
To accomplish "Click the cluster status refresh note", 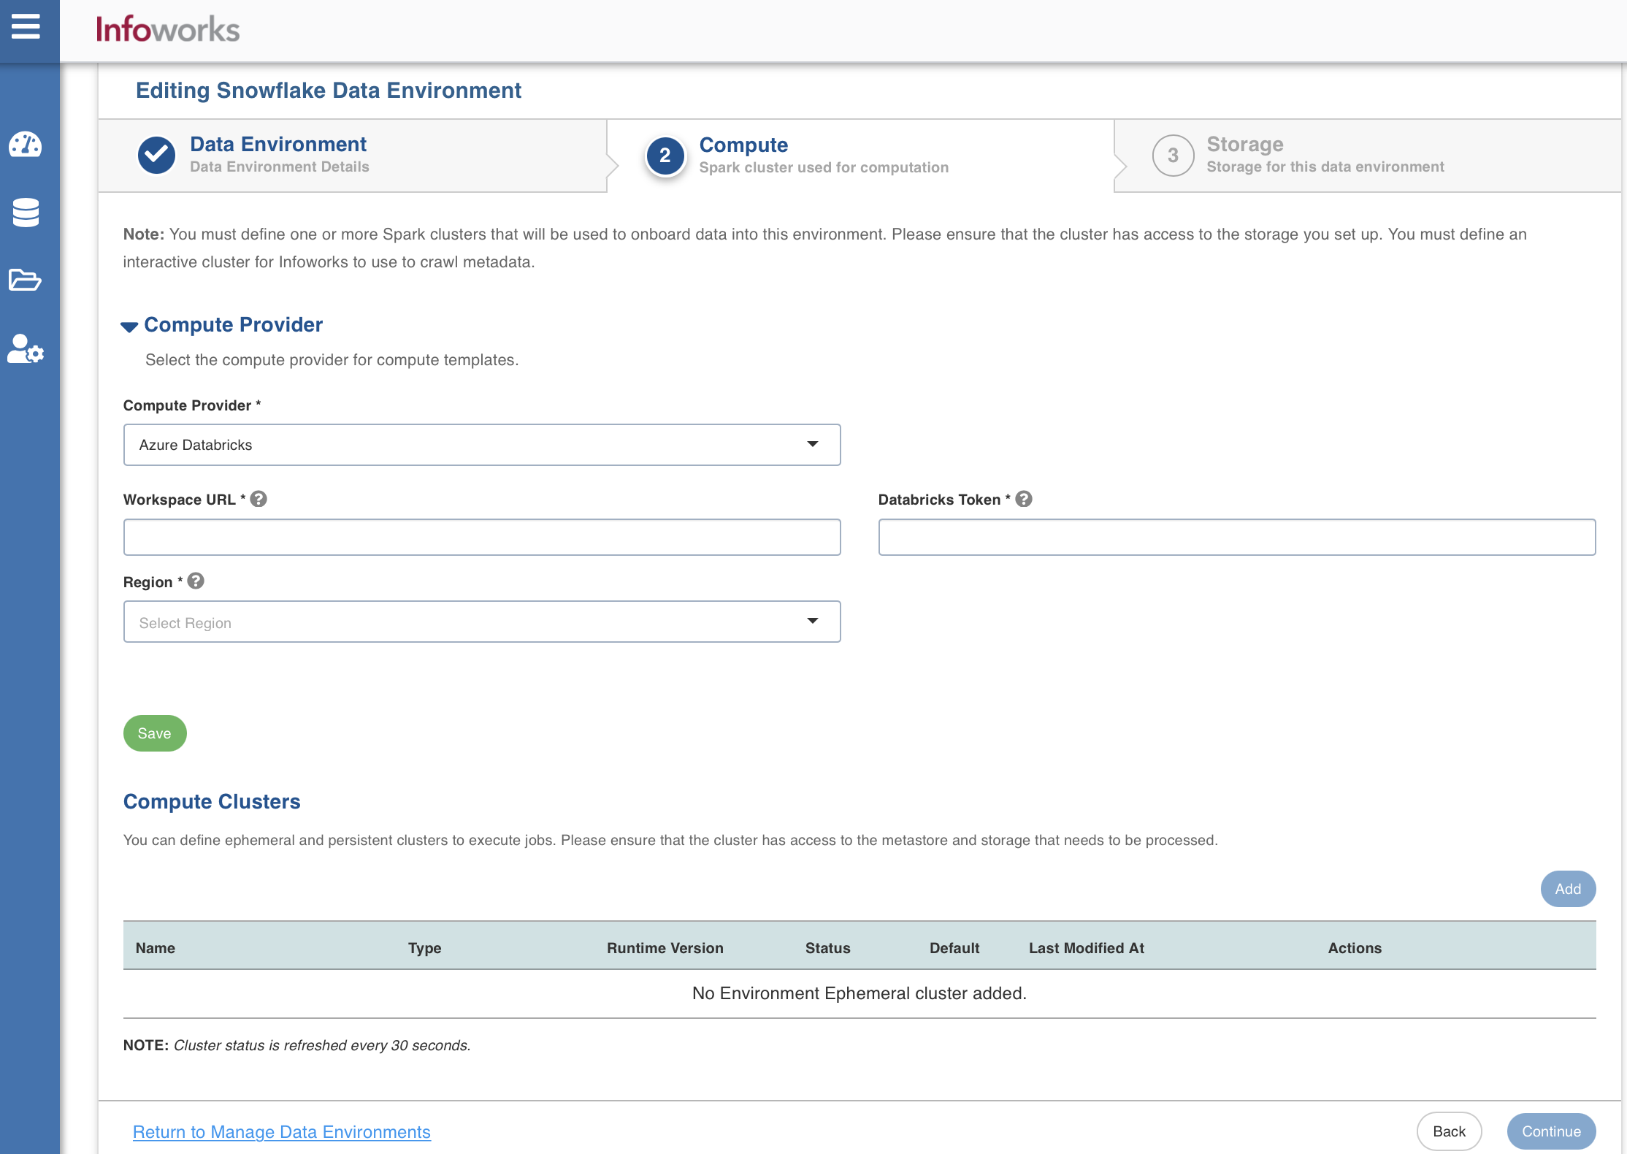I will 297,1045.
